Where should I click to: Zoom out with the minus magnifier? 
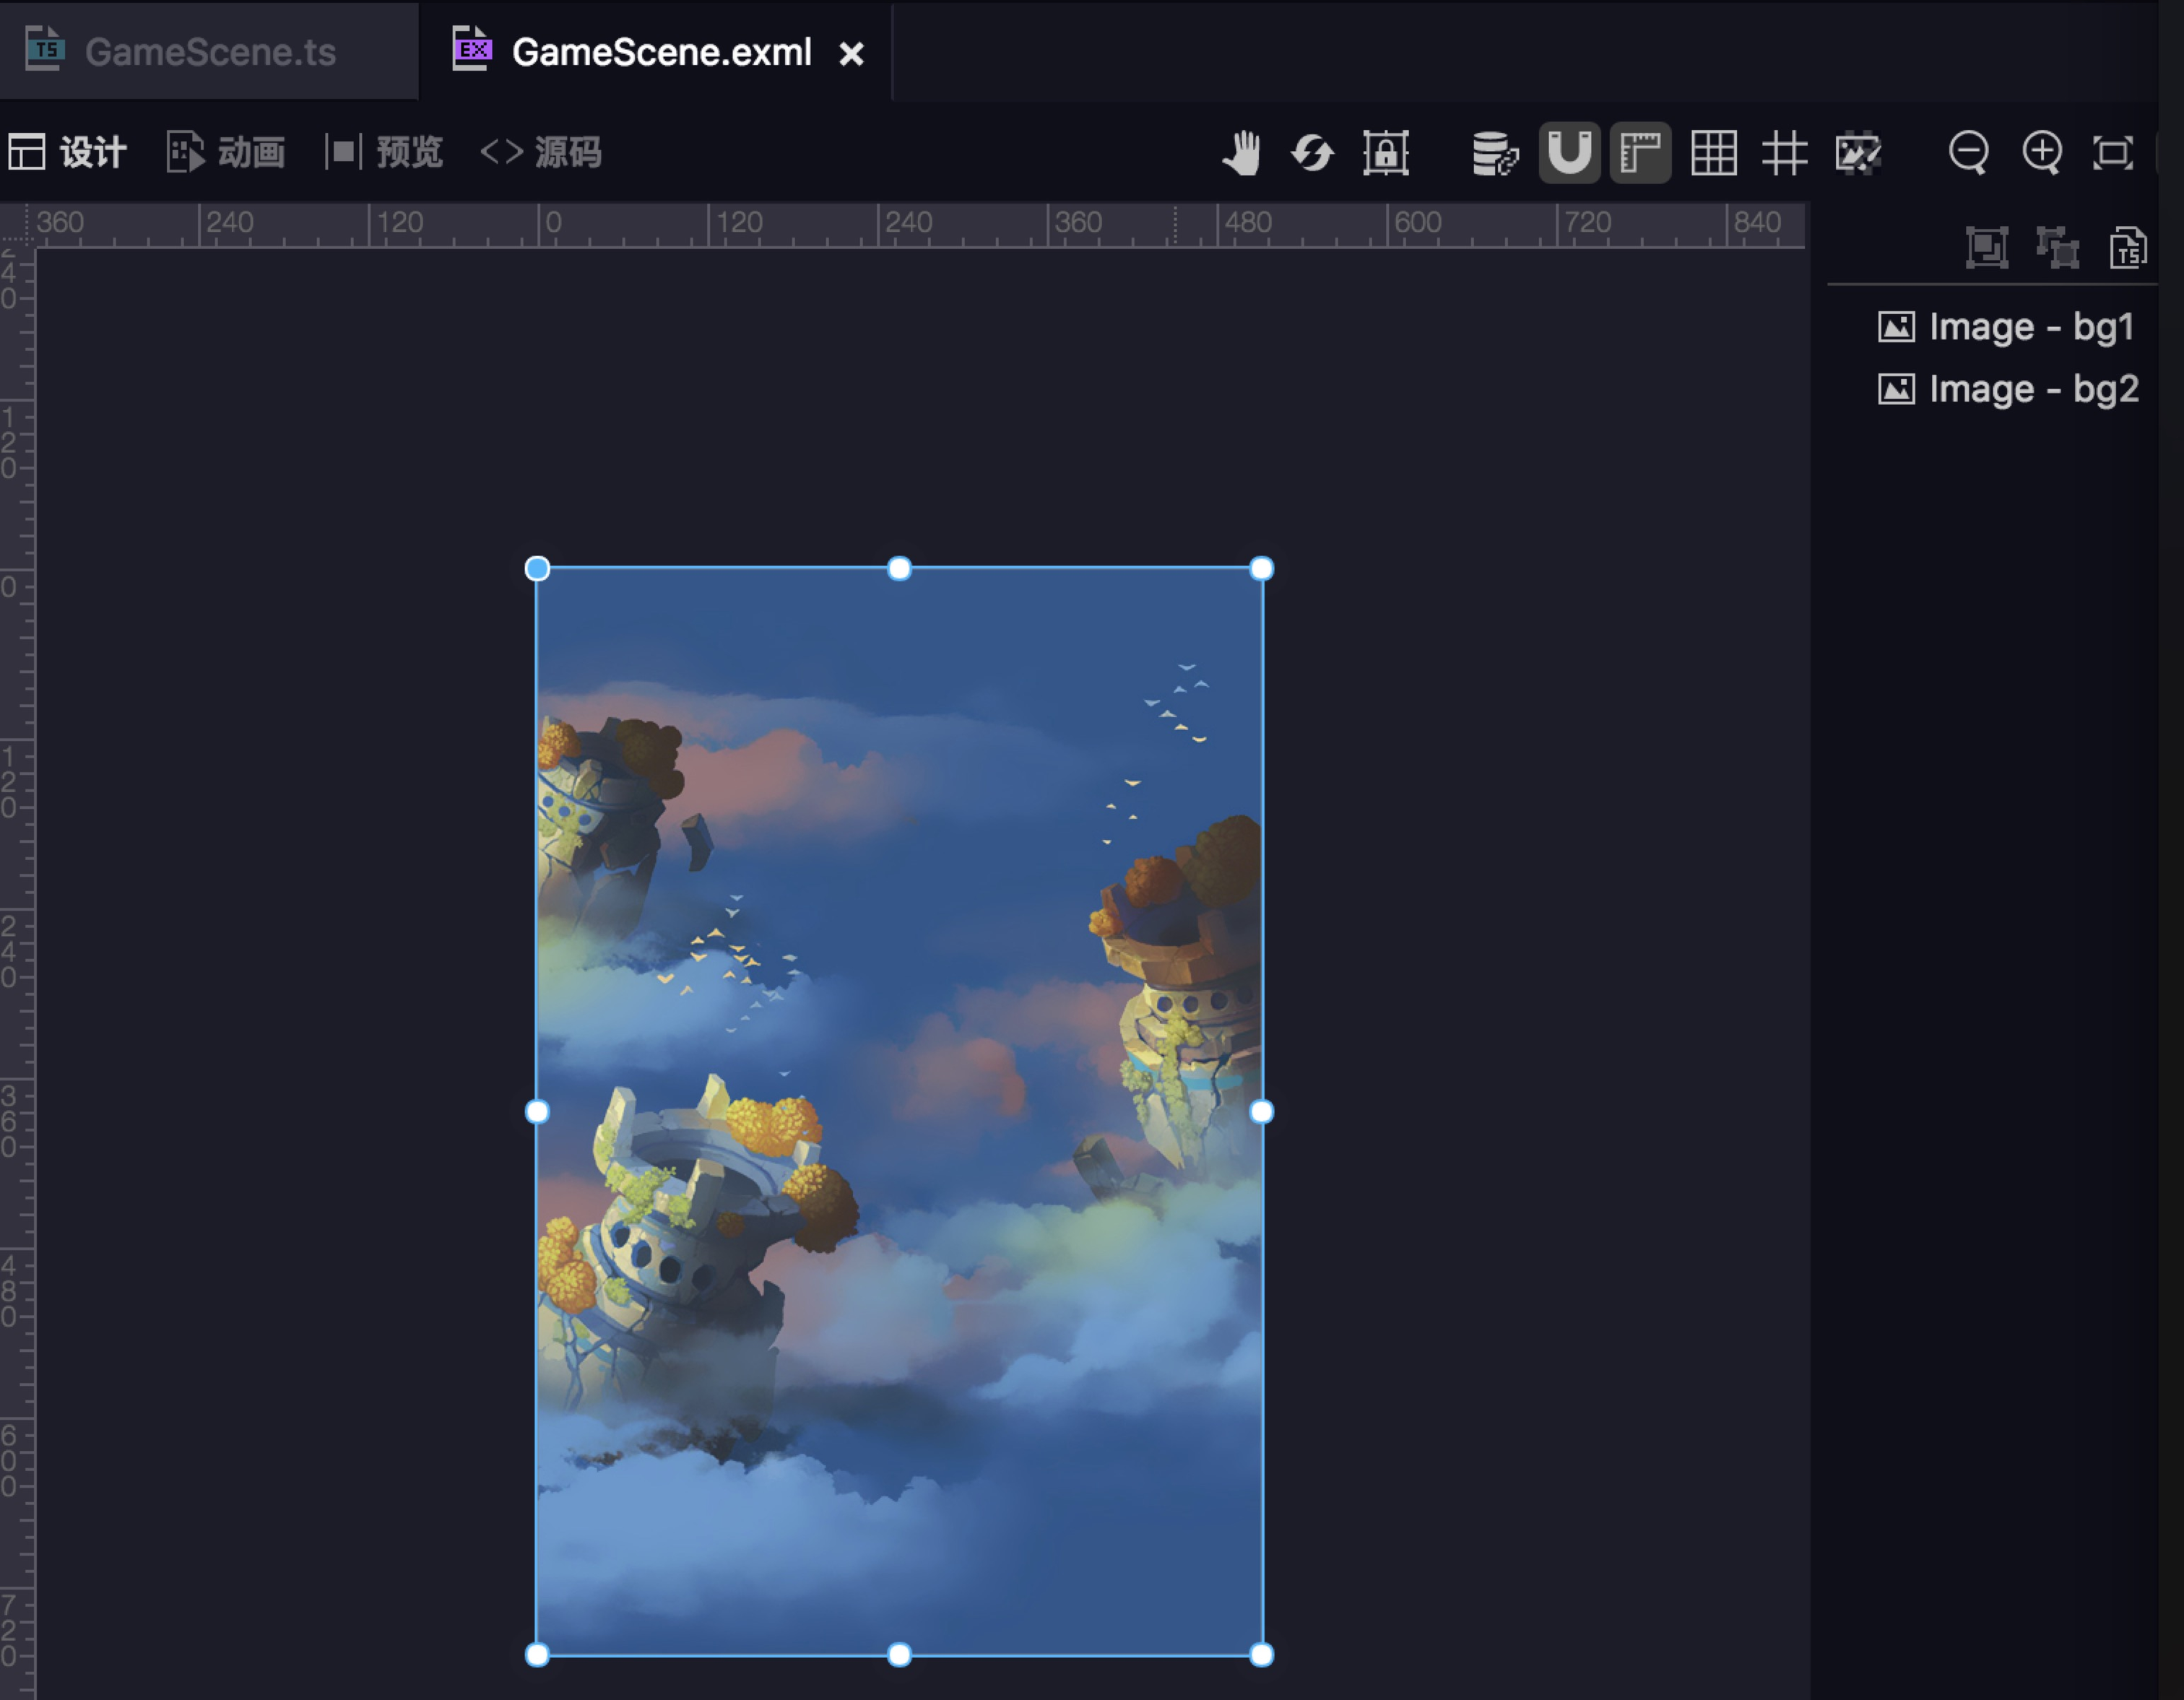pos(1968,153)
